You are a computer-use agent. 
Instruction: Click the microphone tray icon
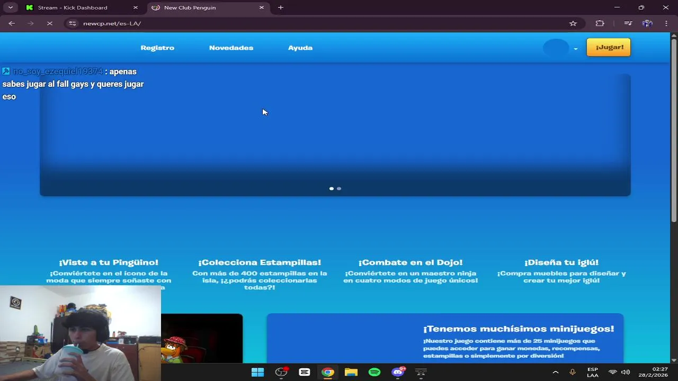(x=573, y=372)
